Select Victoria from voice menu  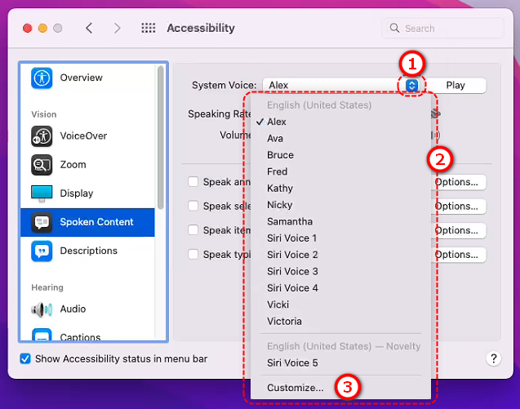point(340,321)
